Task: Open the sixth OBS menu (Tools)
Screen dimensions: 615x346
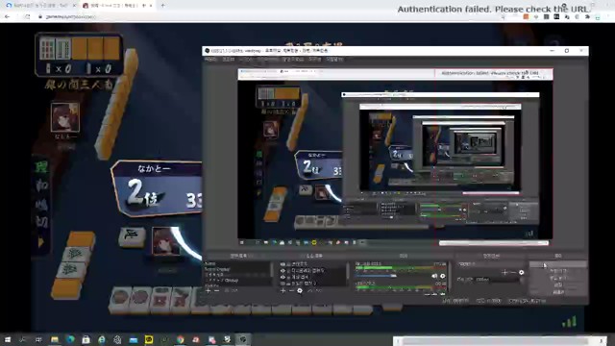Action: pos(314,60)
